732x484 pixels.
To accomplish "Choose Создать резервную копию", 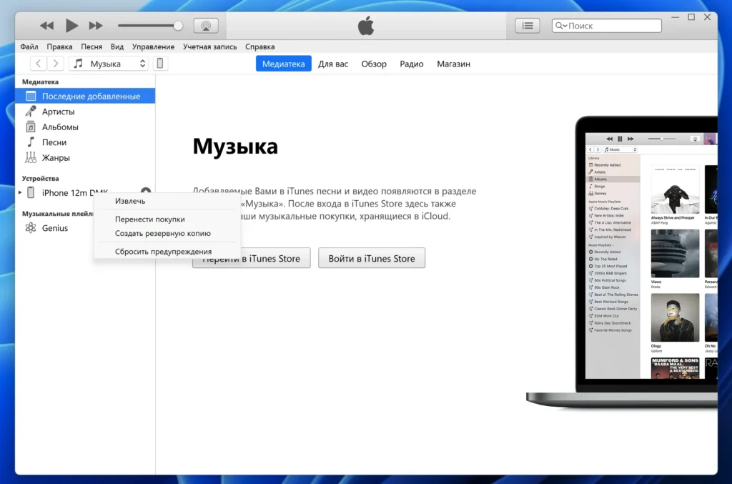I will pyautogui.click(x=167, y=233).
